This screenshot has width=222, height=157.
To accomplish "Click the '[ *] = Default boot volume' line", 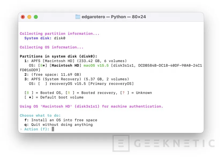I will coord(54,97).
